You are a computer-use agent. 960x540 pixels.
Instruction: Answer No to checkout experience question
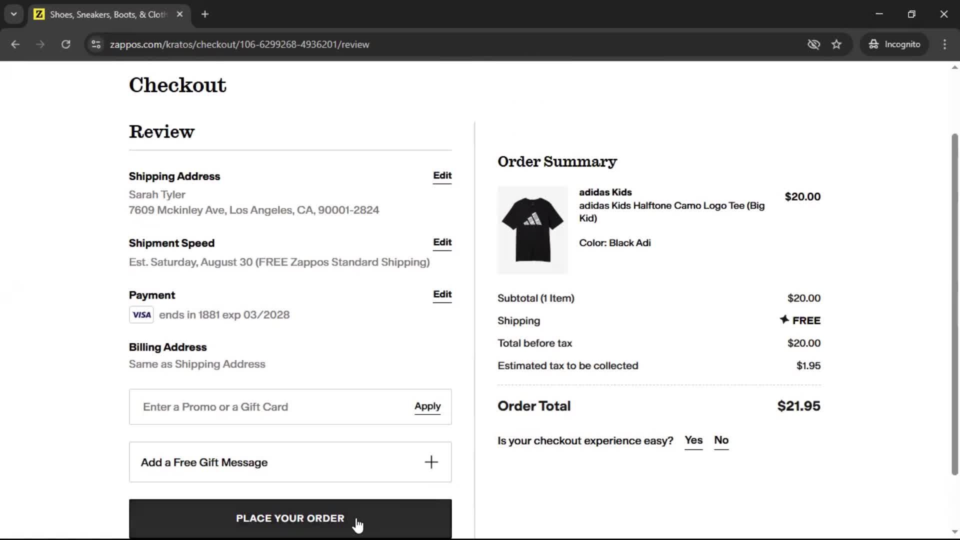(721, 441)
